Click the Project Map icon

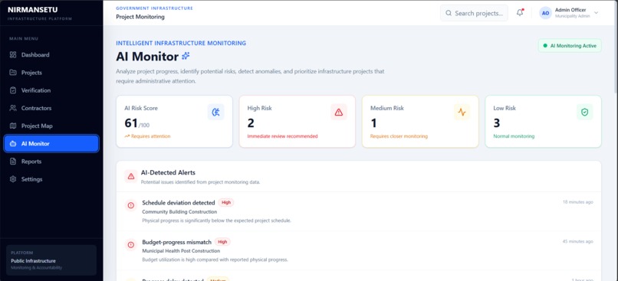coord(13,126)
